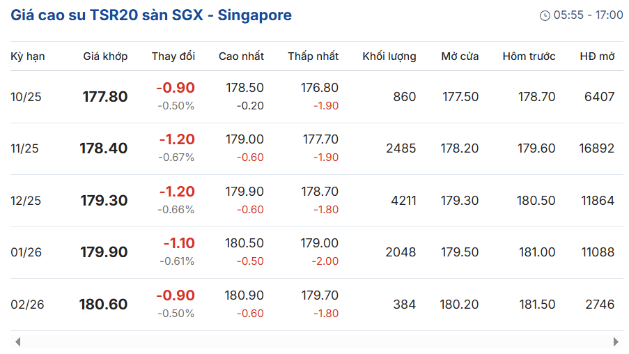Select the 11/25 contract term
The image size is (629, 354).
(x=26, y=148)
